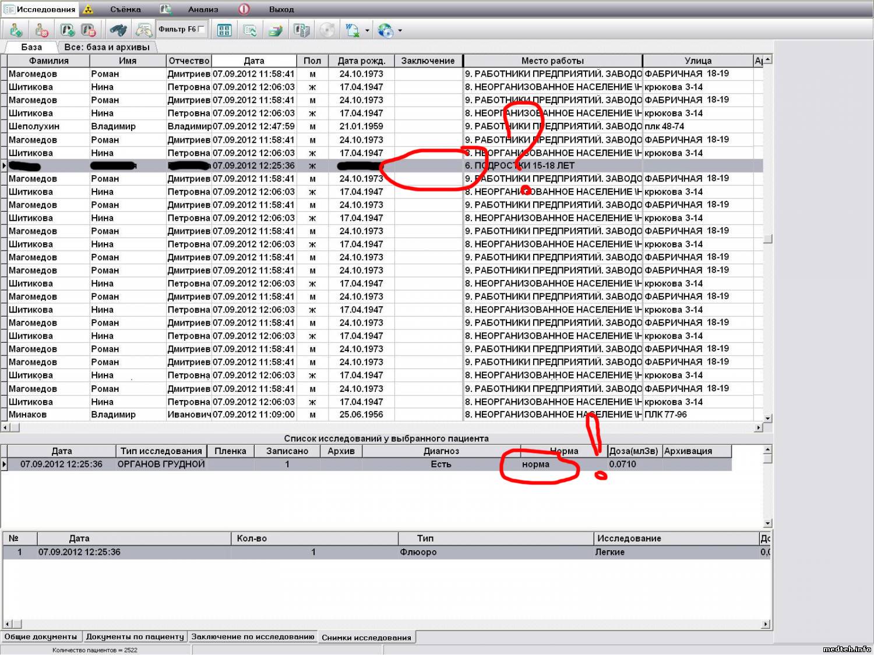Click the image grid view icon
Viewport: 874px width, 655px height.
[x=224, y=30]
